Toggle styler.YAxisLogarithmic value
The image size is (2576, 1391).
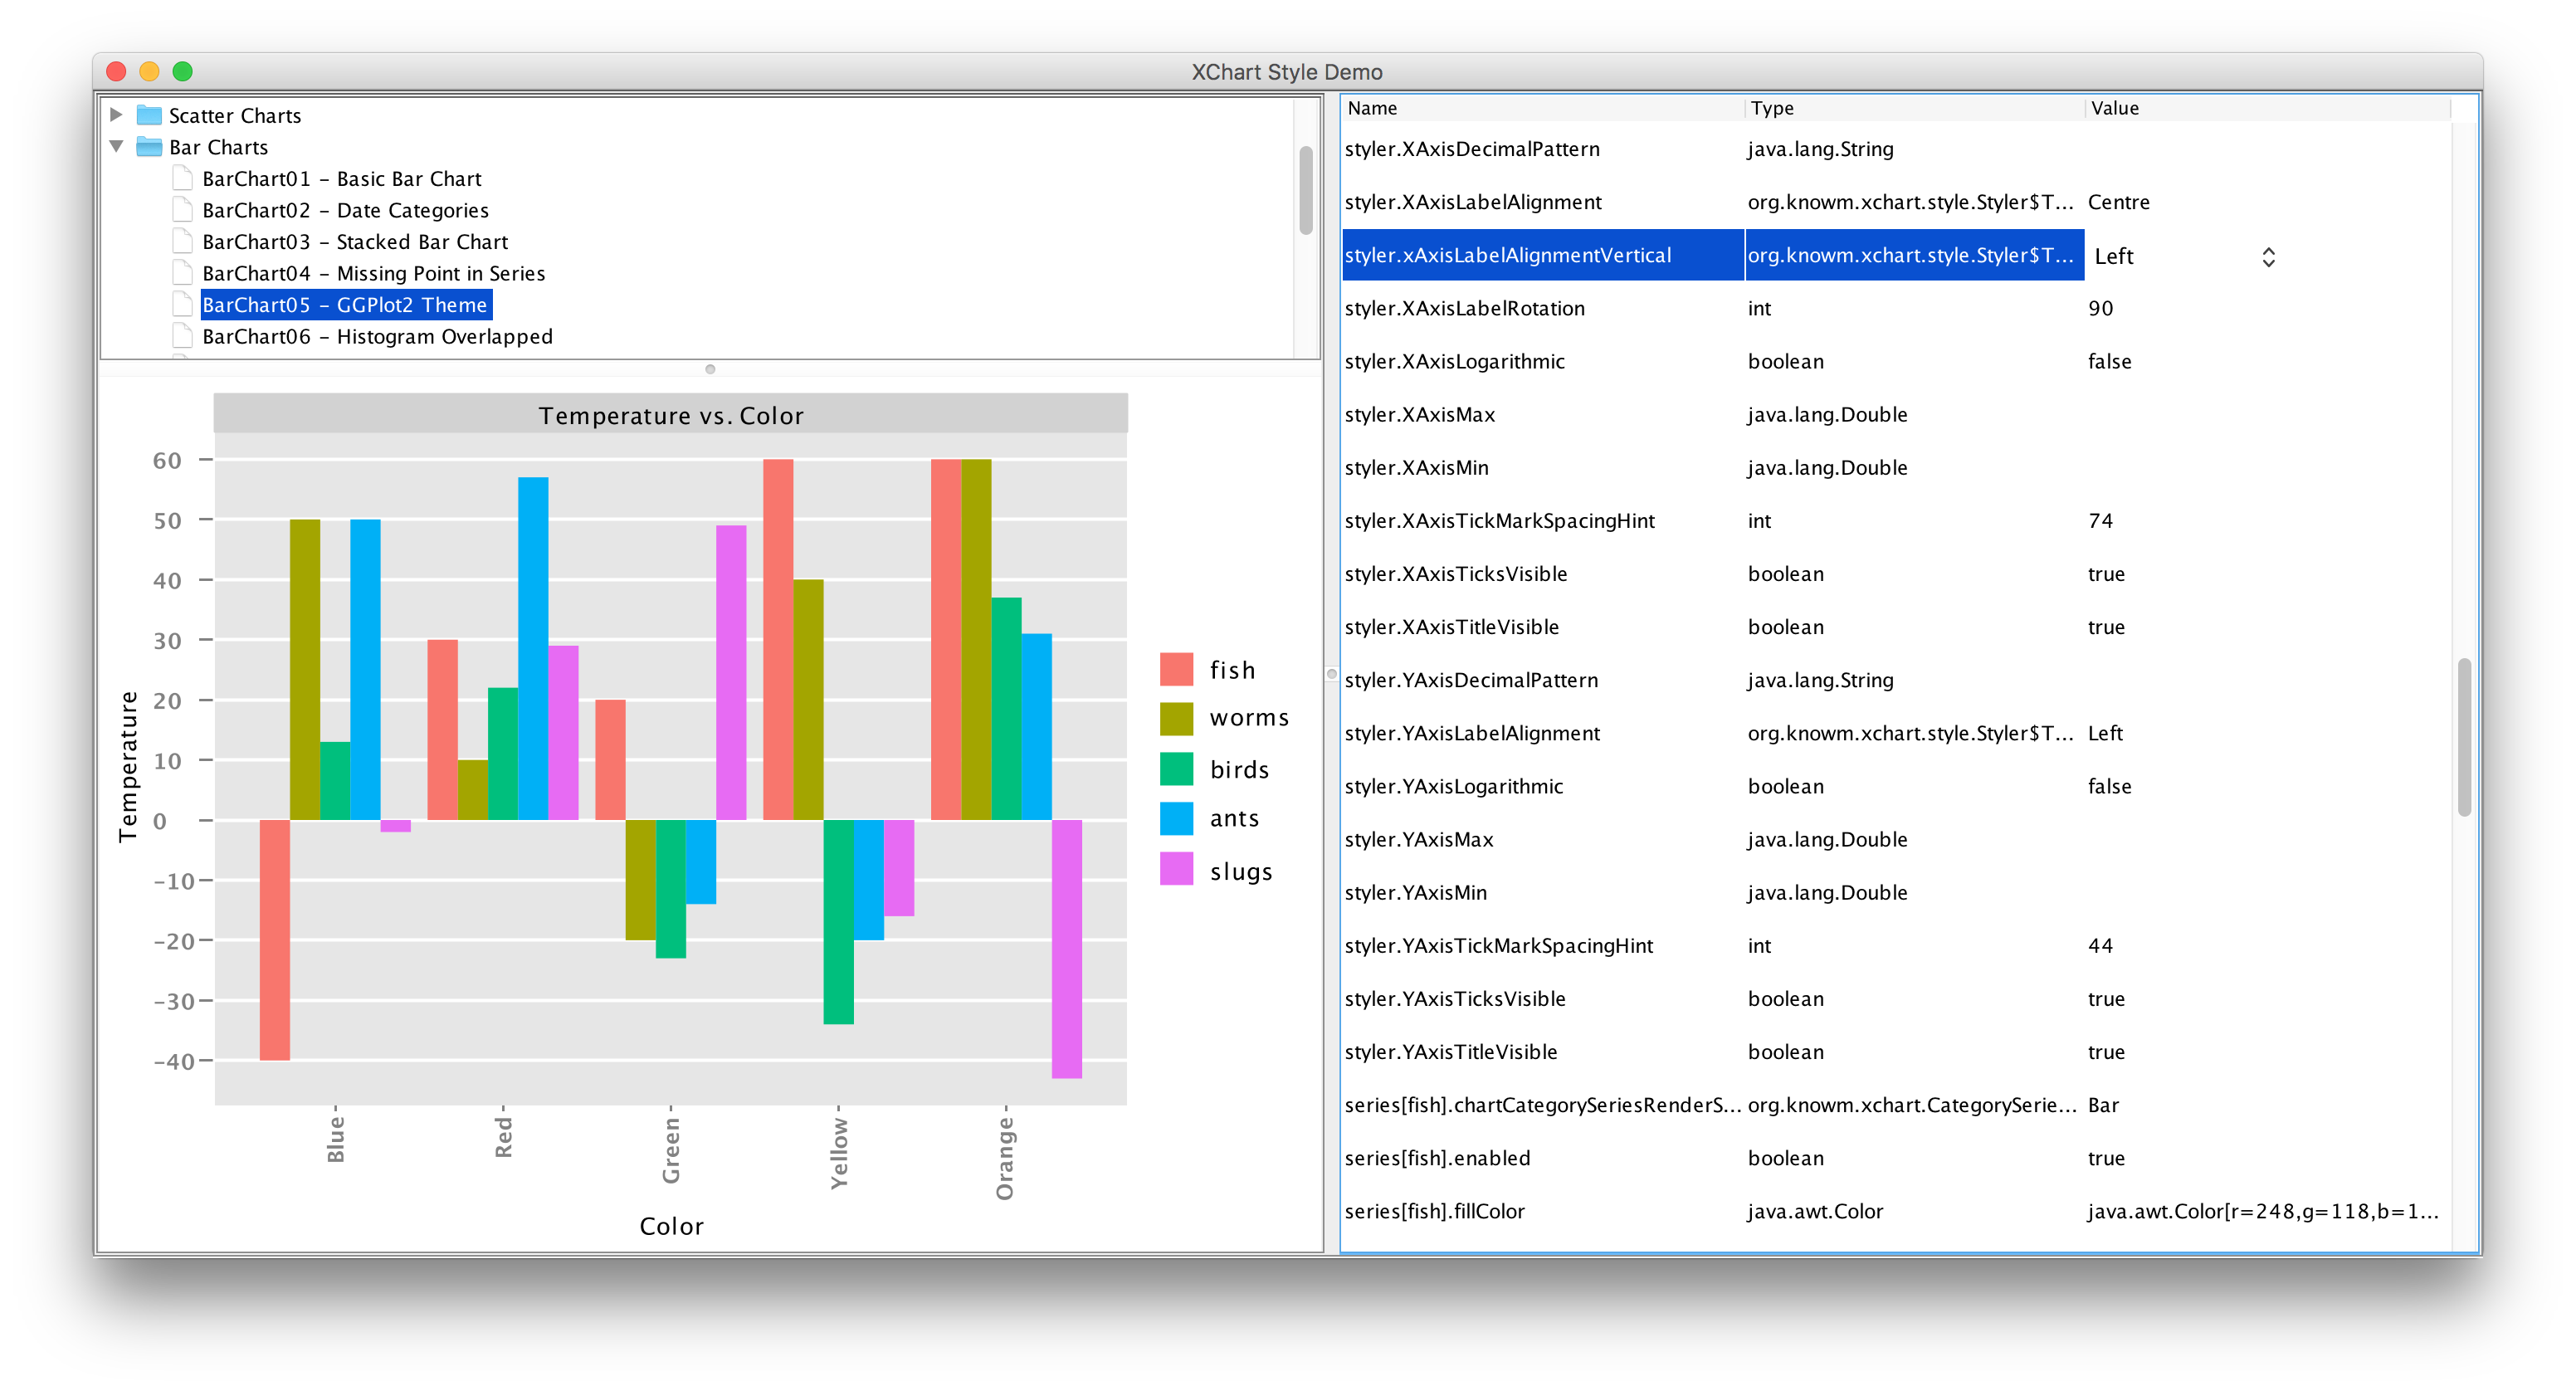[2109, 786]
